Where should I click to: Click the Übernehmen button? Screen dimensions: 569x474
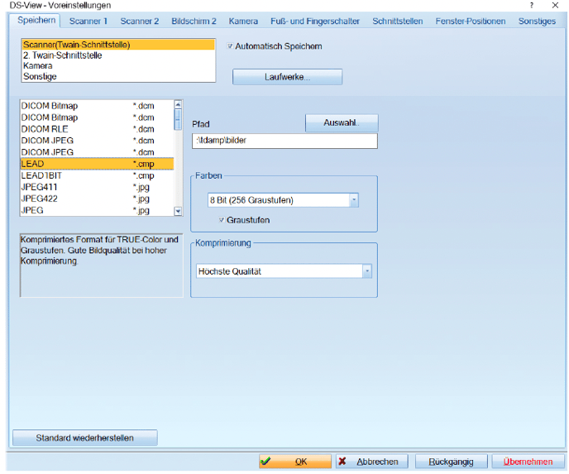click(528, 462)
